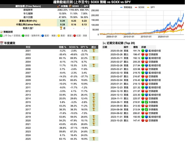Click the 空頭避險 signal in the 2024-08-02 row
The height and width of the screenshot is (143, 185).
(x=153, y=113)
